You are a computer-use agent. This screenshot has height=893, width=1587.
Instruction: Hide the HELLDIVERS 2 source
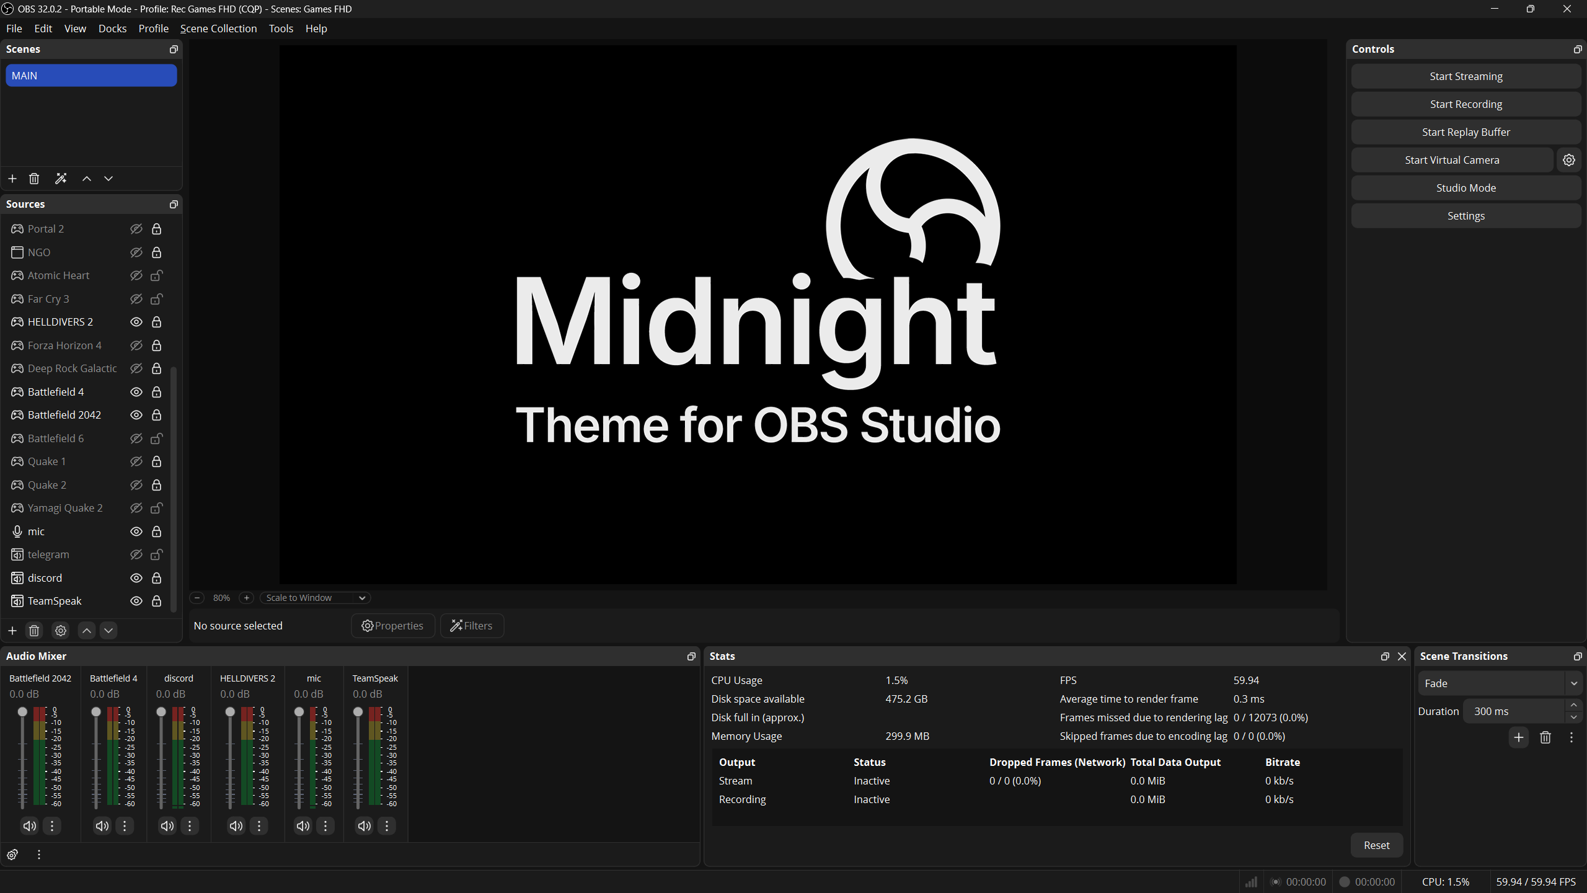tap(136, 322)
